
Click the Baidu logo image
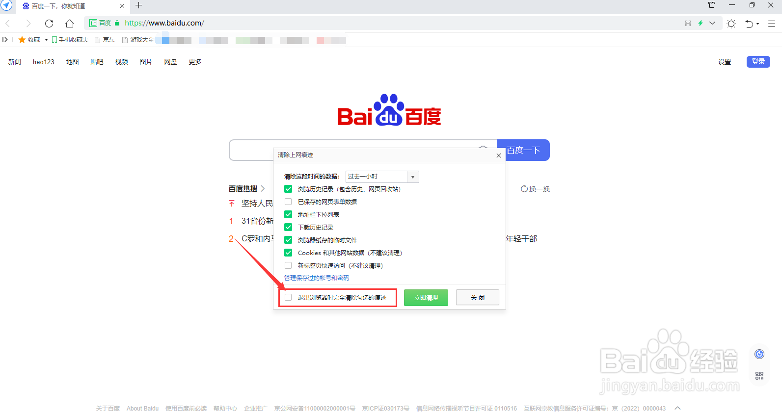(389, 110)
